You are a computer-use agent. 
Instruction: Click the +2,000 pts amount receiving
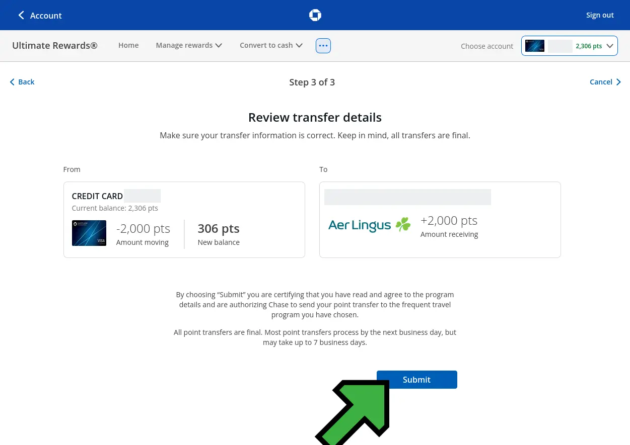pos(449,221)
